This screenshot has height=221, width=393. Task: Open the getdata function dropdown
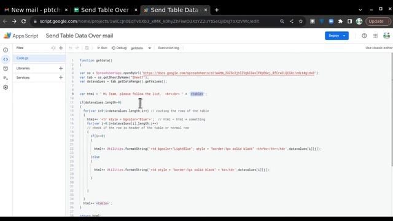tap(141, 48)
